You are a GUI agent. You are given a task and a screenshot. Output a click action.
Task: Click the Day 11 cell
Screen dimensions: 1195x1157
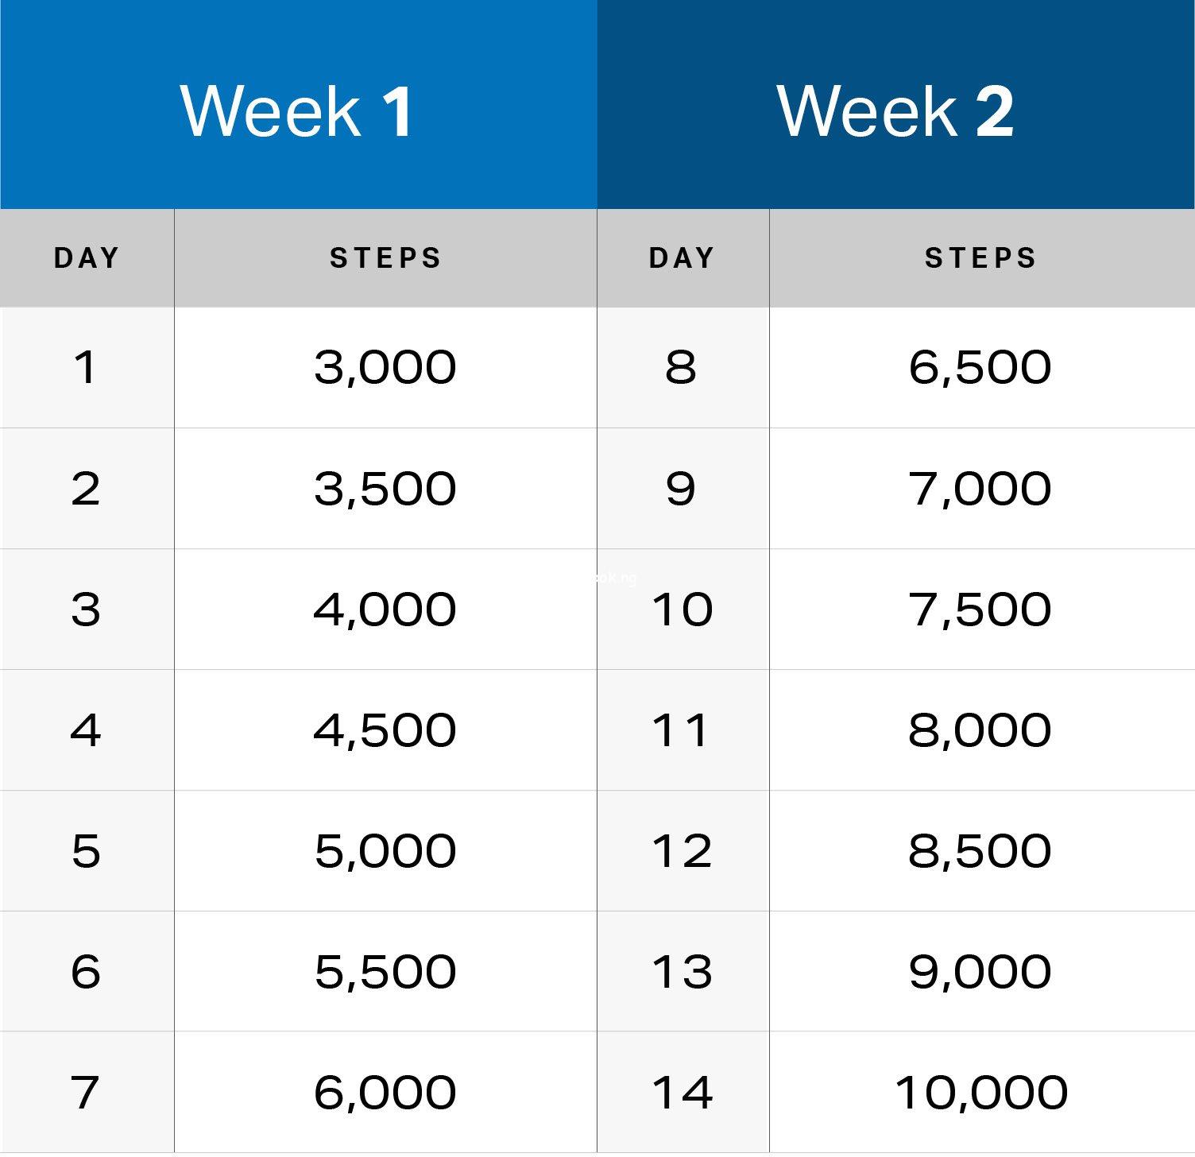[681, 730]
